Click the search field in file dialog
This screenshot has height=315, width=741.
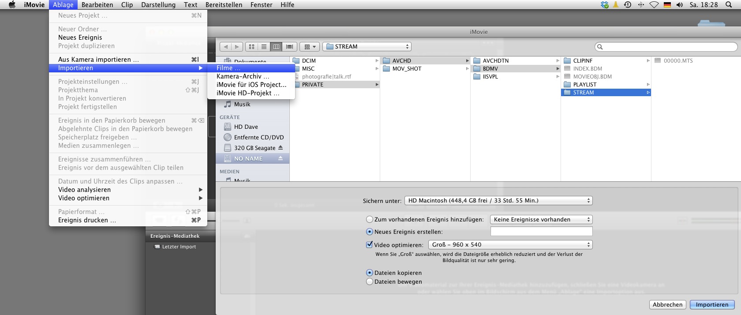[666, 47]
